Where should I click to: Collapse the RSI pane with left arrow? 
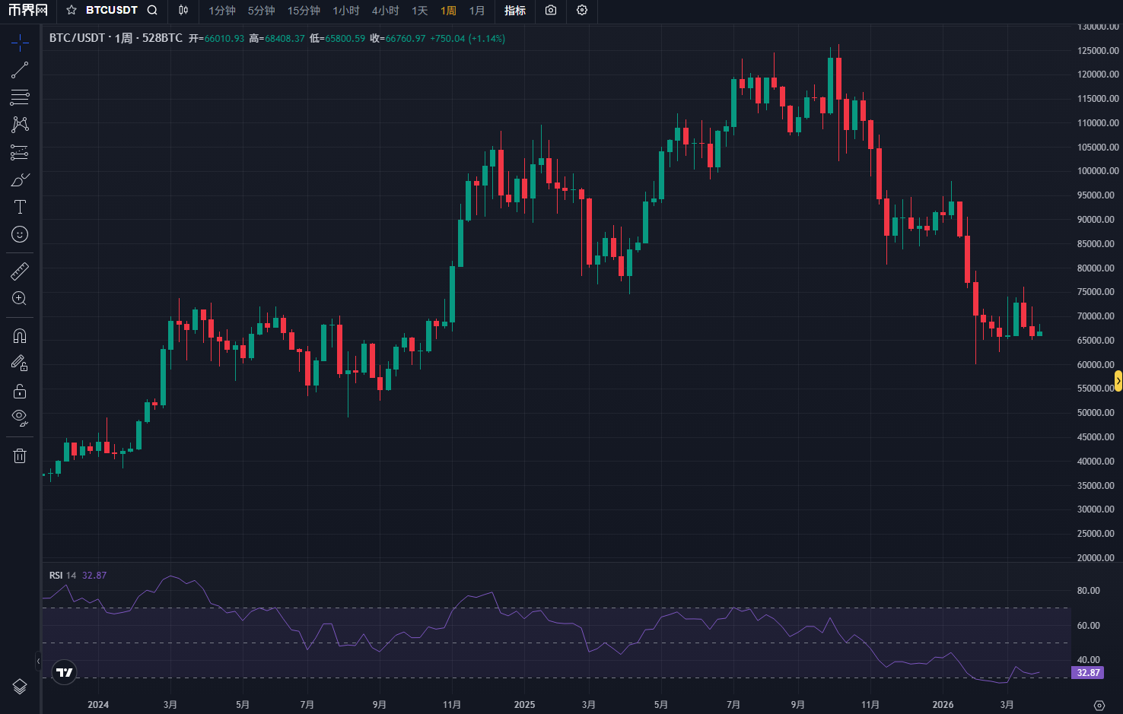tap(38, 662)
